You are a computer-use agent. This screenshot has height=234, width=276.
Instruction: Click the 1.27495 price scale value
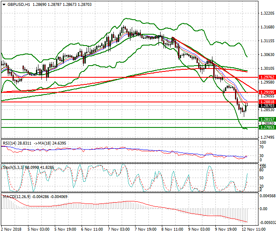[267, 137]
